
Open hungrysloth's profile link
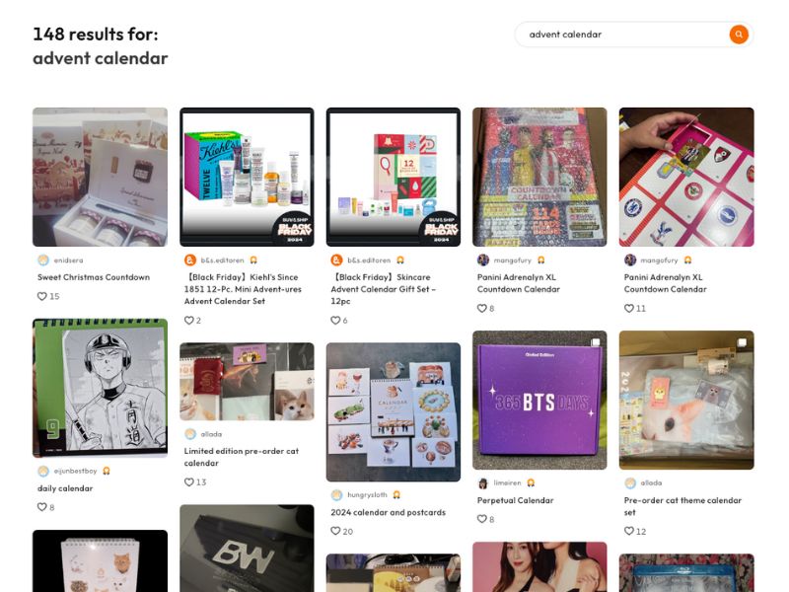tap(367, 495)
